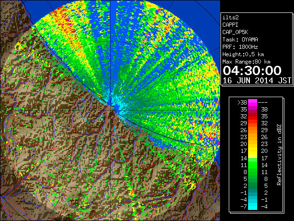Screen dimensions: 294x221
Task: Click the 'Max Range:80 km' line
Action: [x=246, y=62]
